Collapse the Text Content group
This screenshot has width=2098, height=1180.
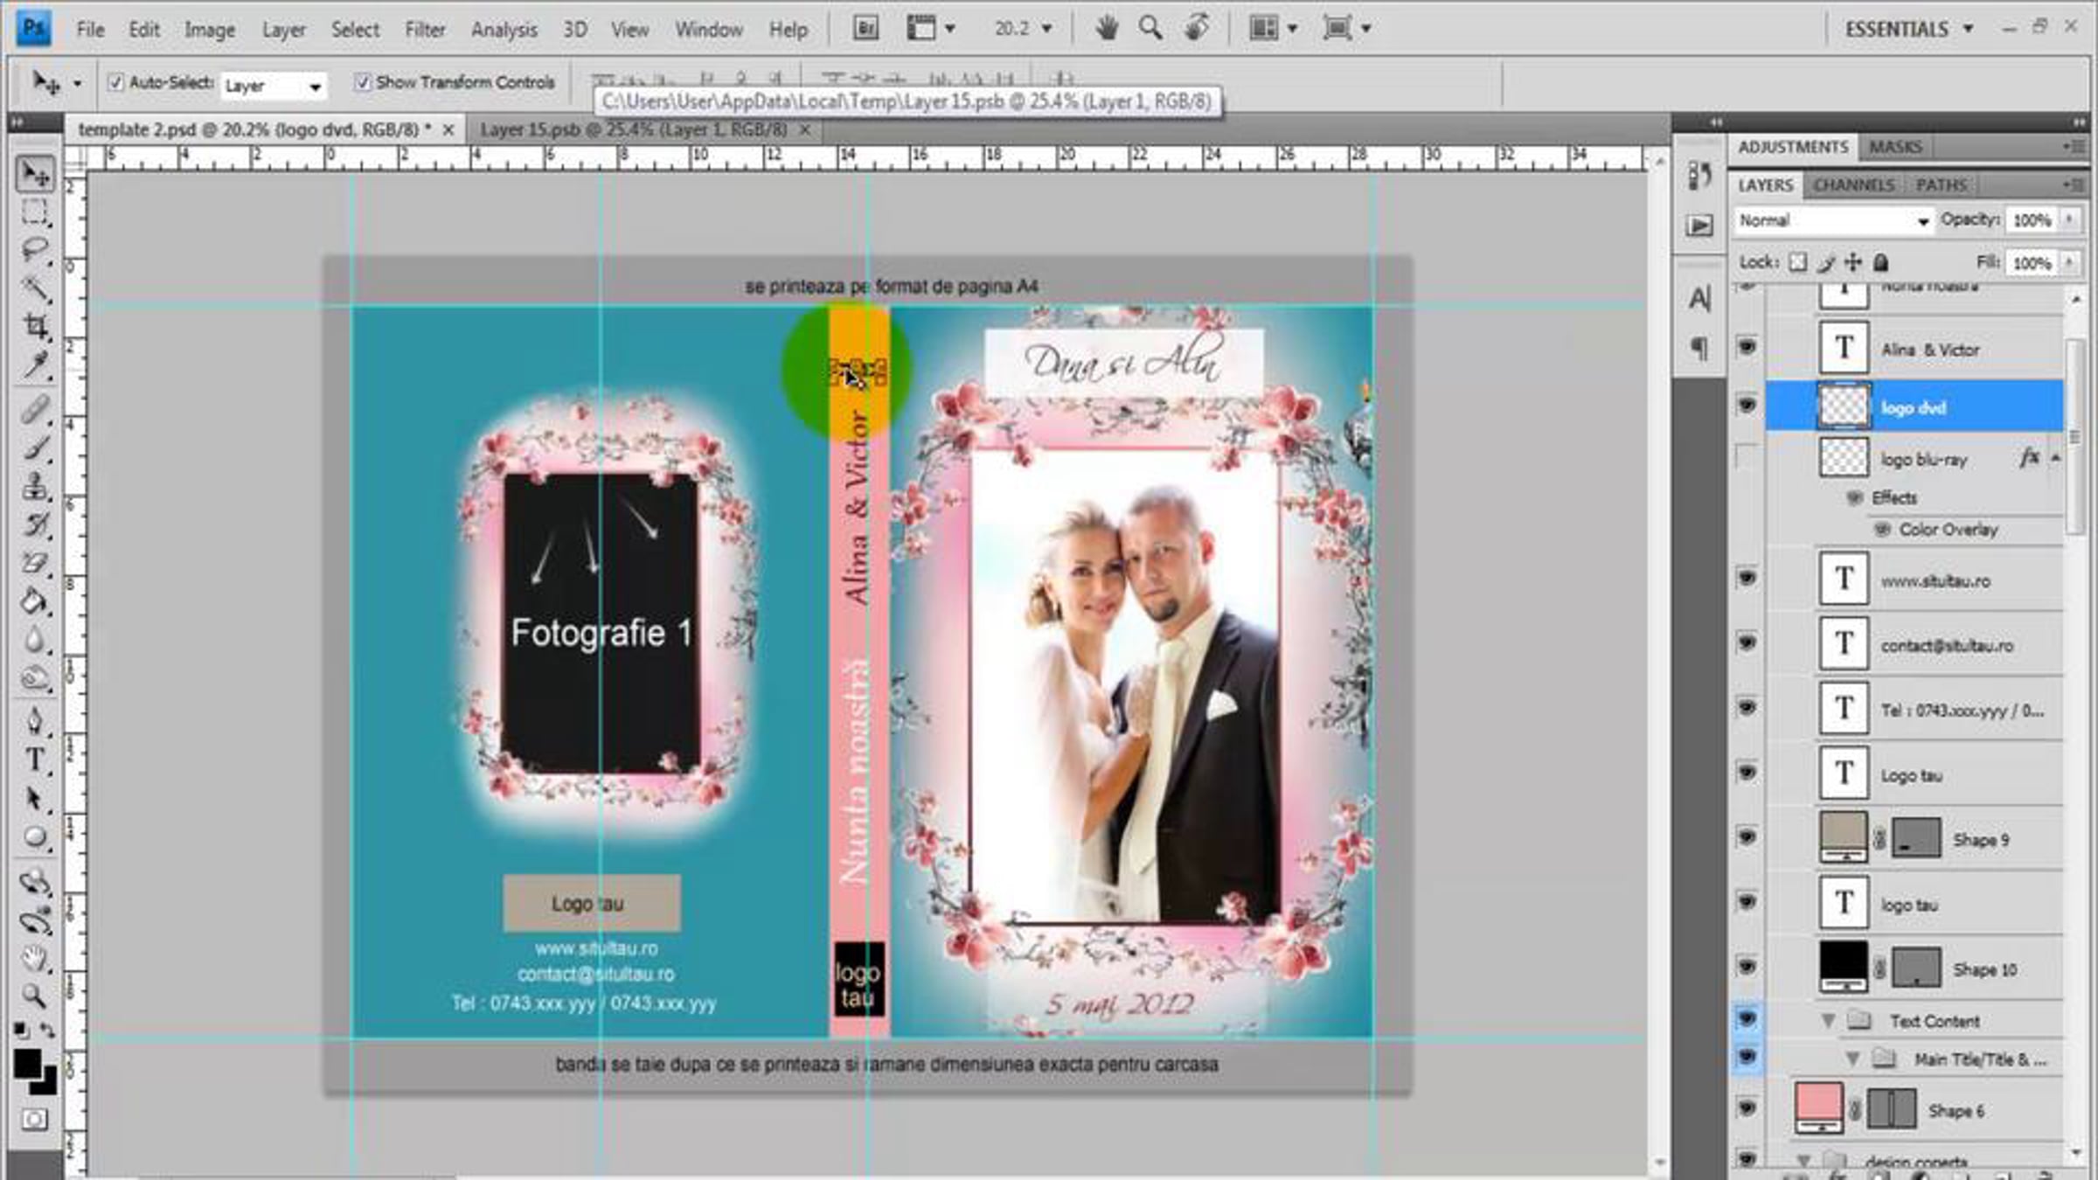[x=1827, y=1021]
